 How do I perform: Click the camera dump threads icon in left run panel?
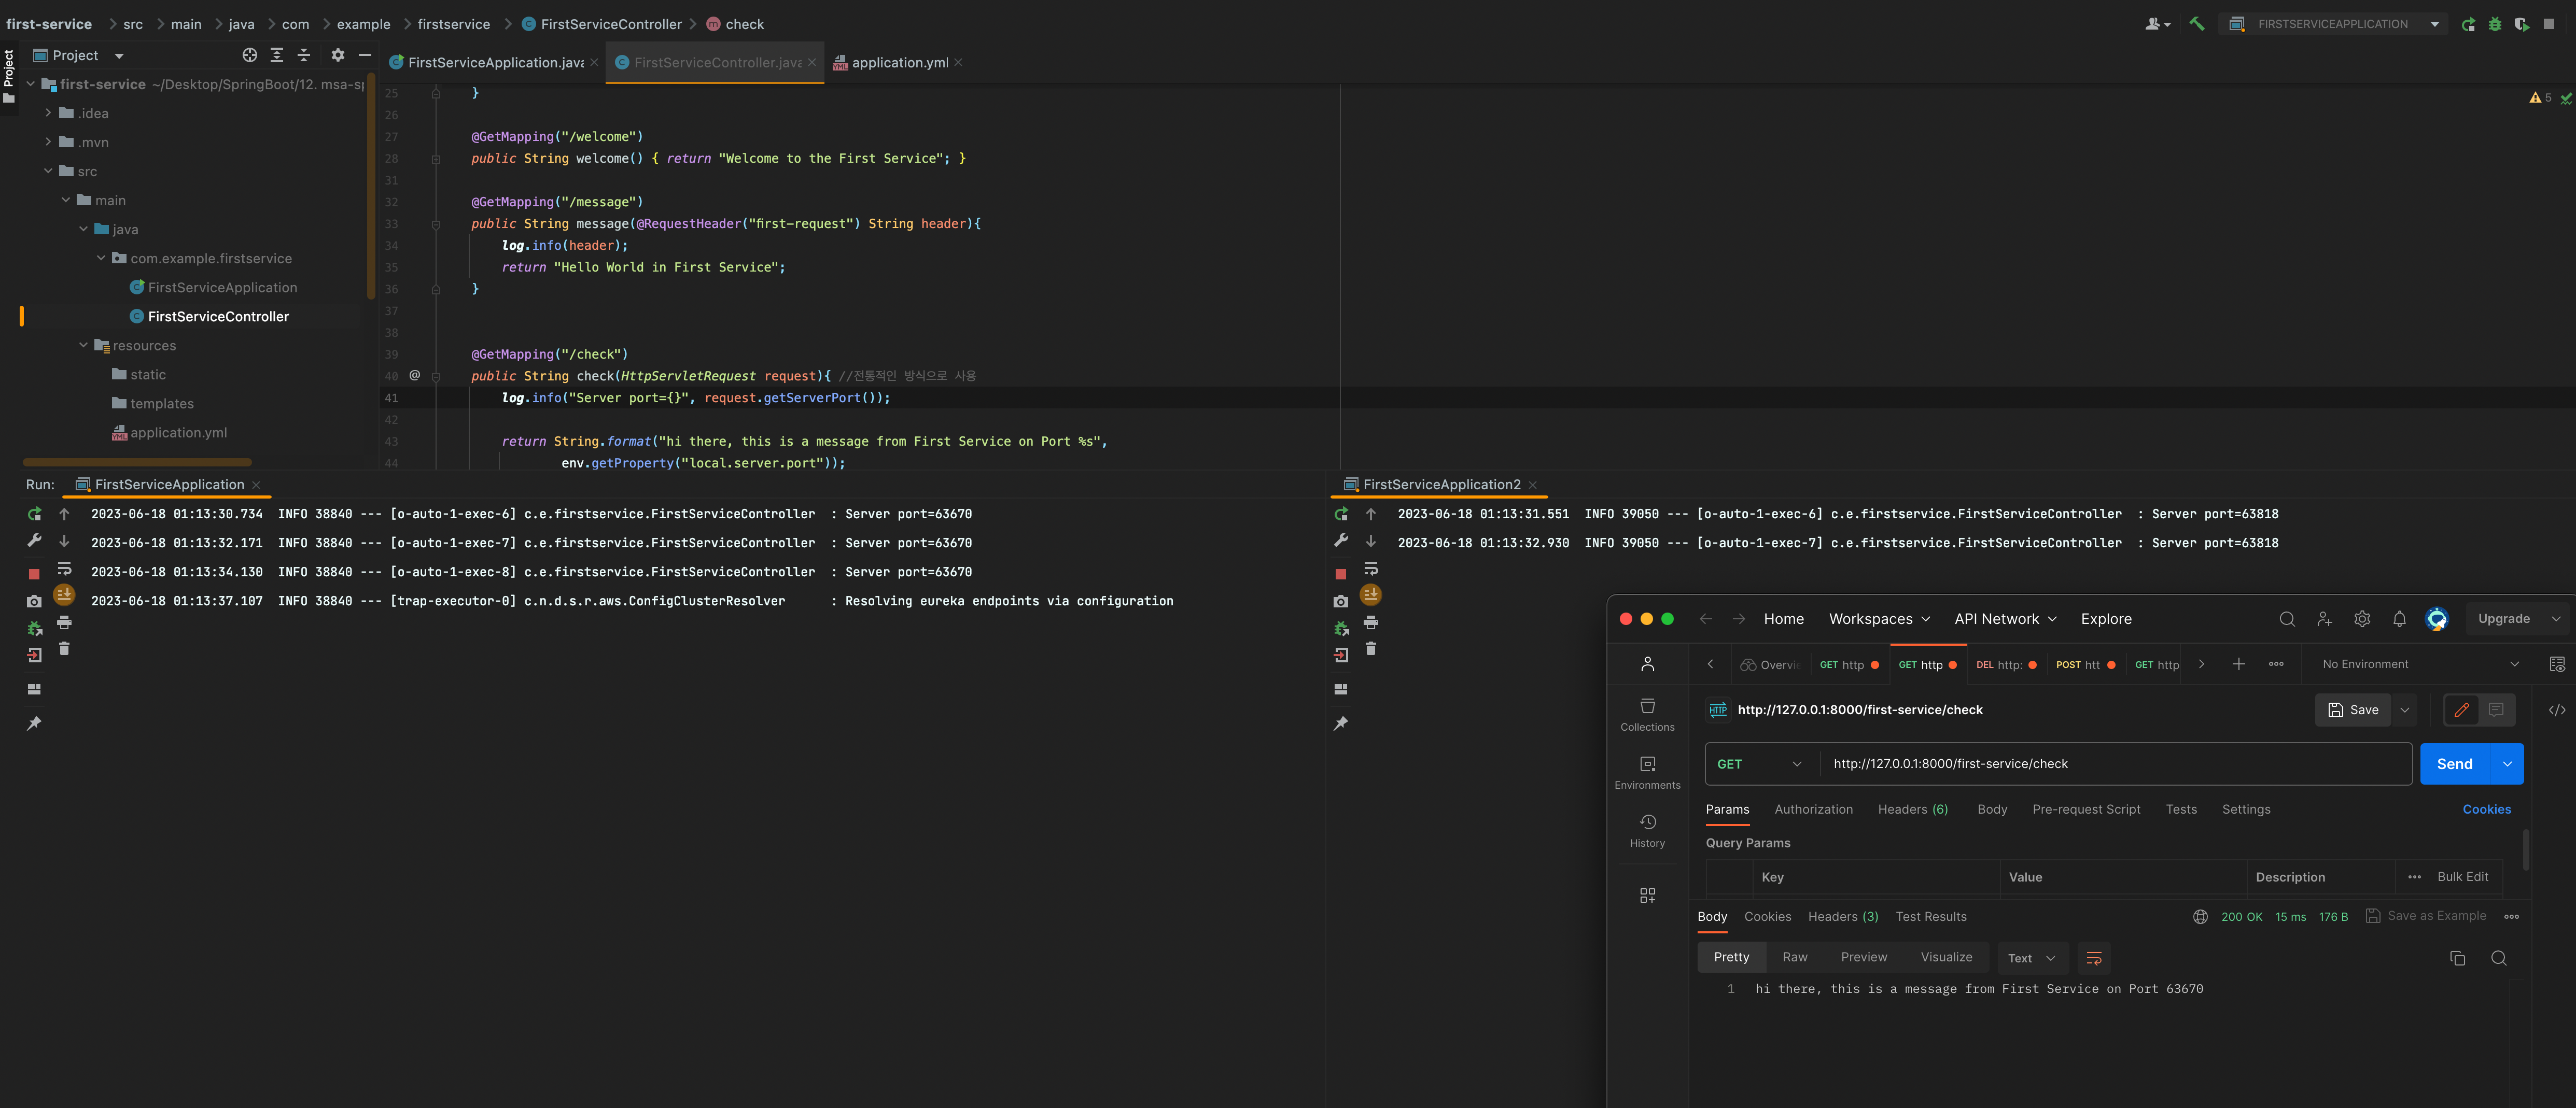tap(34, 602)
